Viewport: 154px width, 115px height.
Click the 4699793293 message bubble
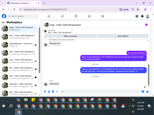[54, 84]
